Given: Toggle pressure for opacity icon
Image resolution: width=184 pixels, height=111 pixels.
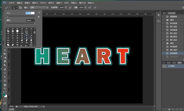Looking at the screenshot, I should click(70, 7).
